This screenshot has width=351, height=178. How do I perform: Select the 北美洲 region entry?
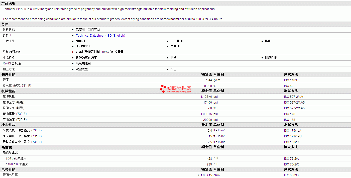(x=80, y=41)
